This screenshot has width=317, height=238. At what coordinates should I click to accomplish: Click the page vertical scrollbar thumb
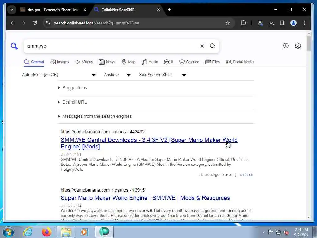point(309,43)
